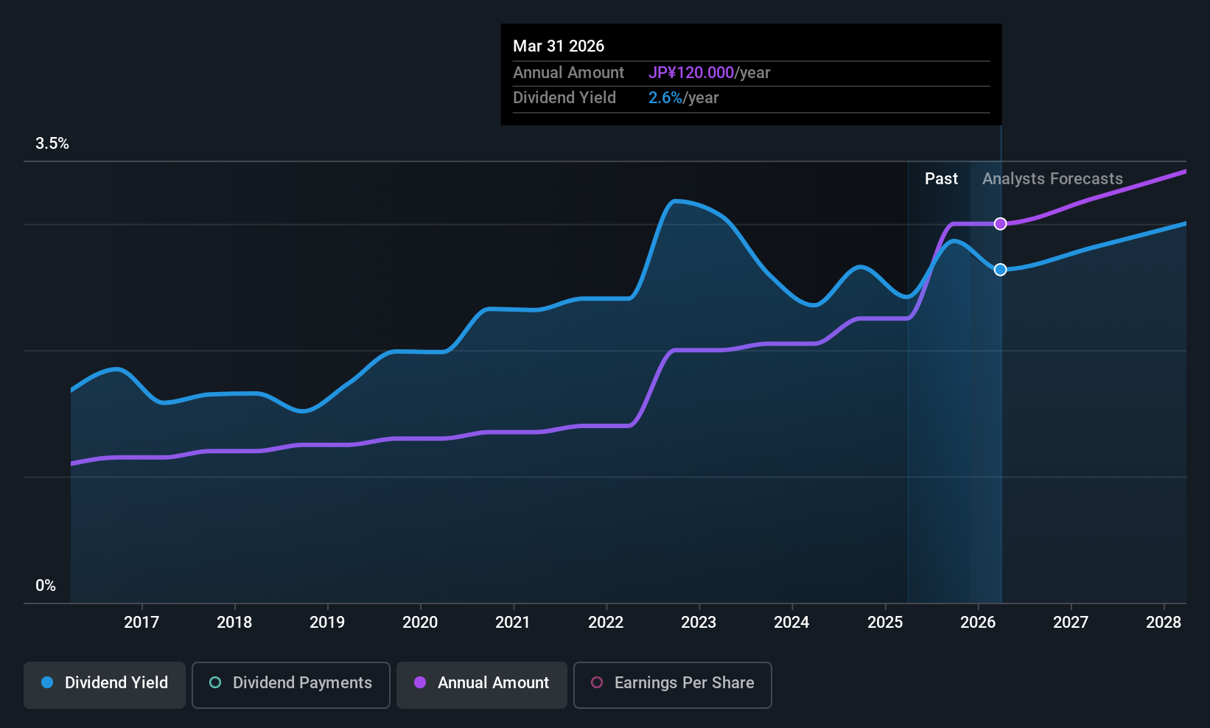Click the blue Dividend Yield legend dot
This screenshot has height=728, width=1210.
47,683
